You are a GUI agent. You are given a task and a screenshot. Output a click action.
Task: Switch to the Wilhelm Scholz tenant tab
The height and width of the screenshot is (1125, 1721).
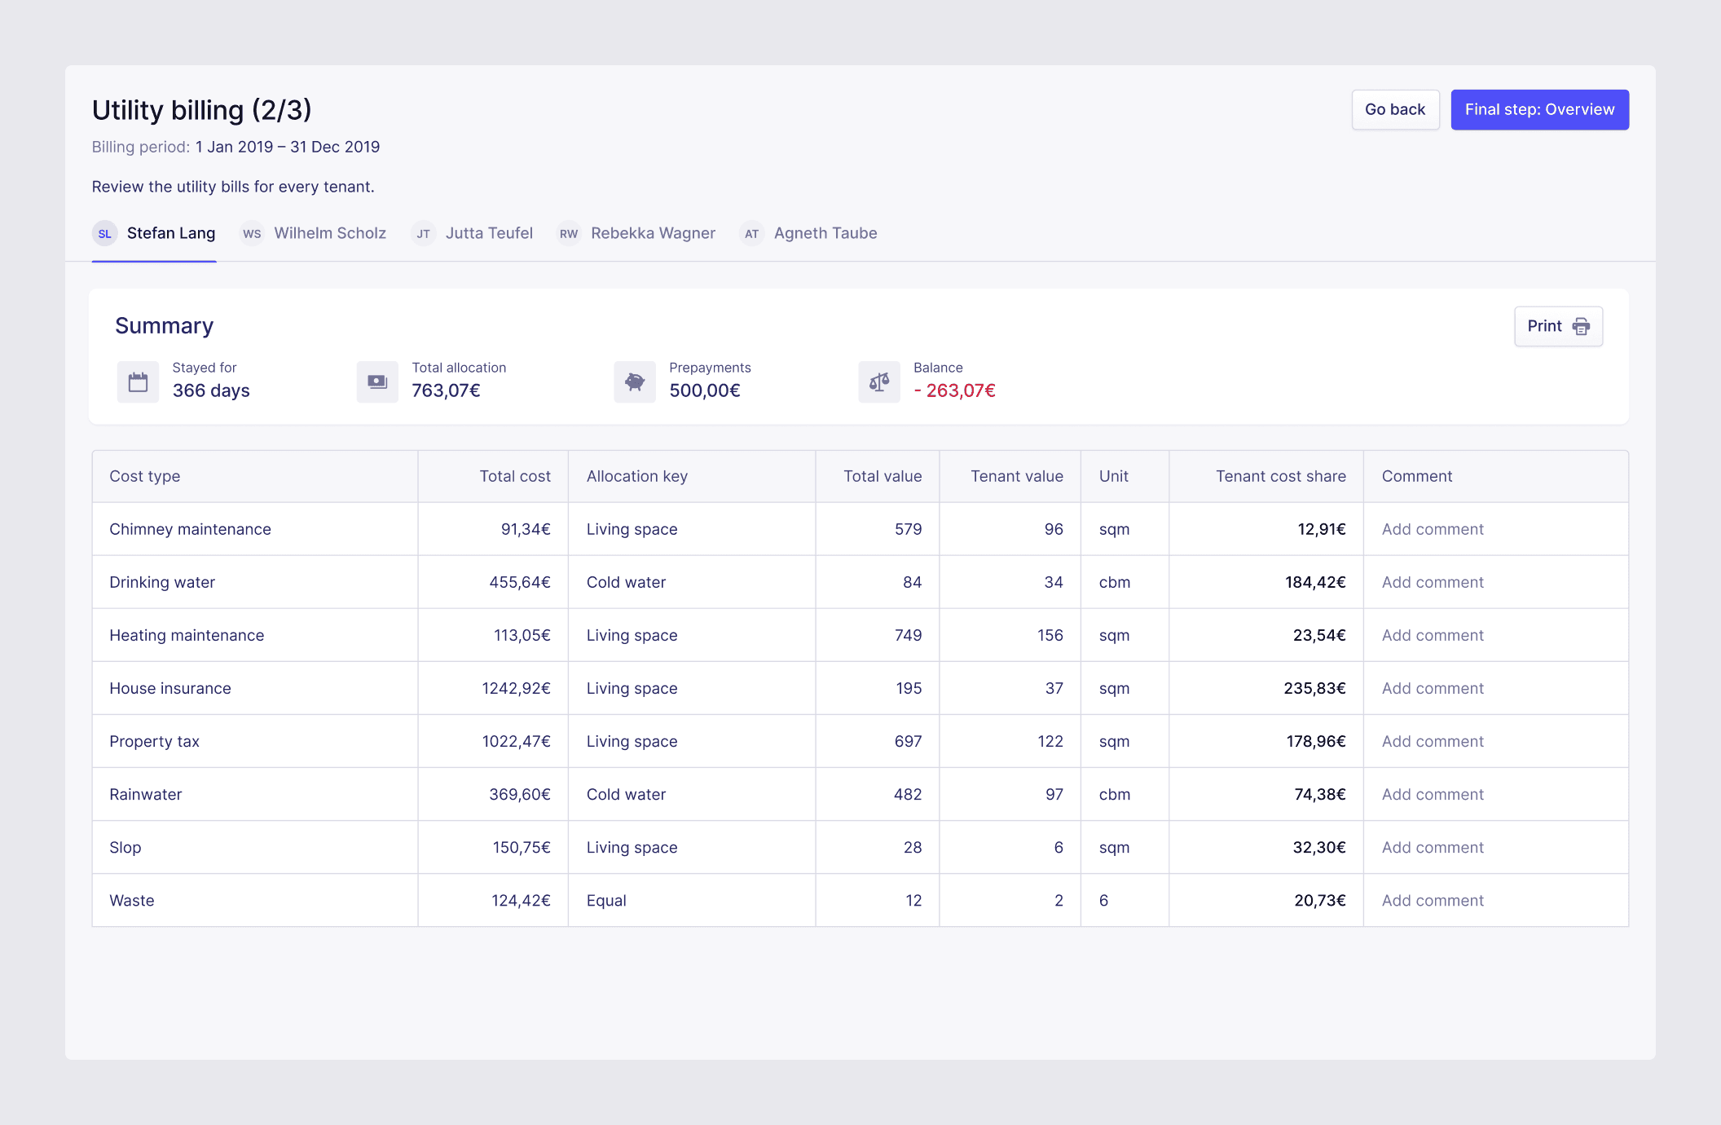330,233
